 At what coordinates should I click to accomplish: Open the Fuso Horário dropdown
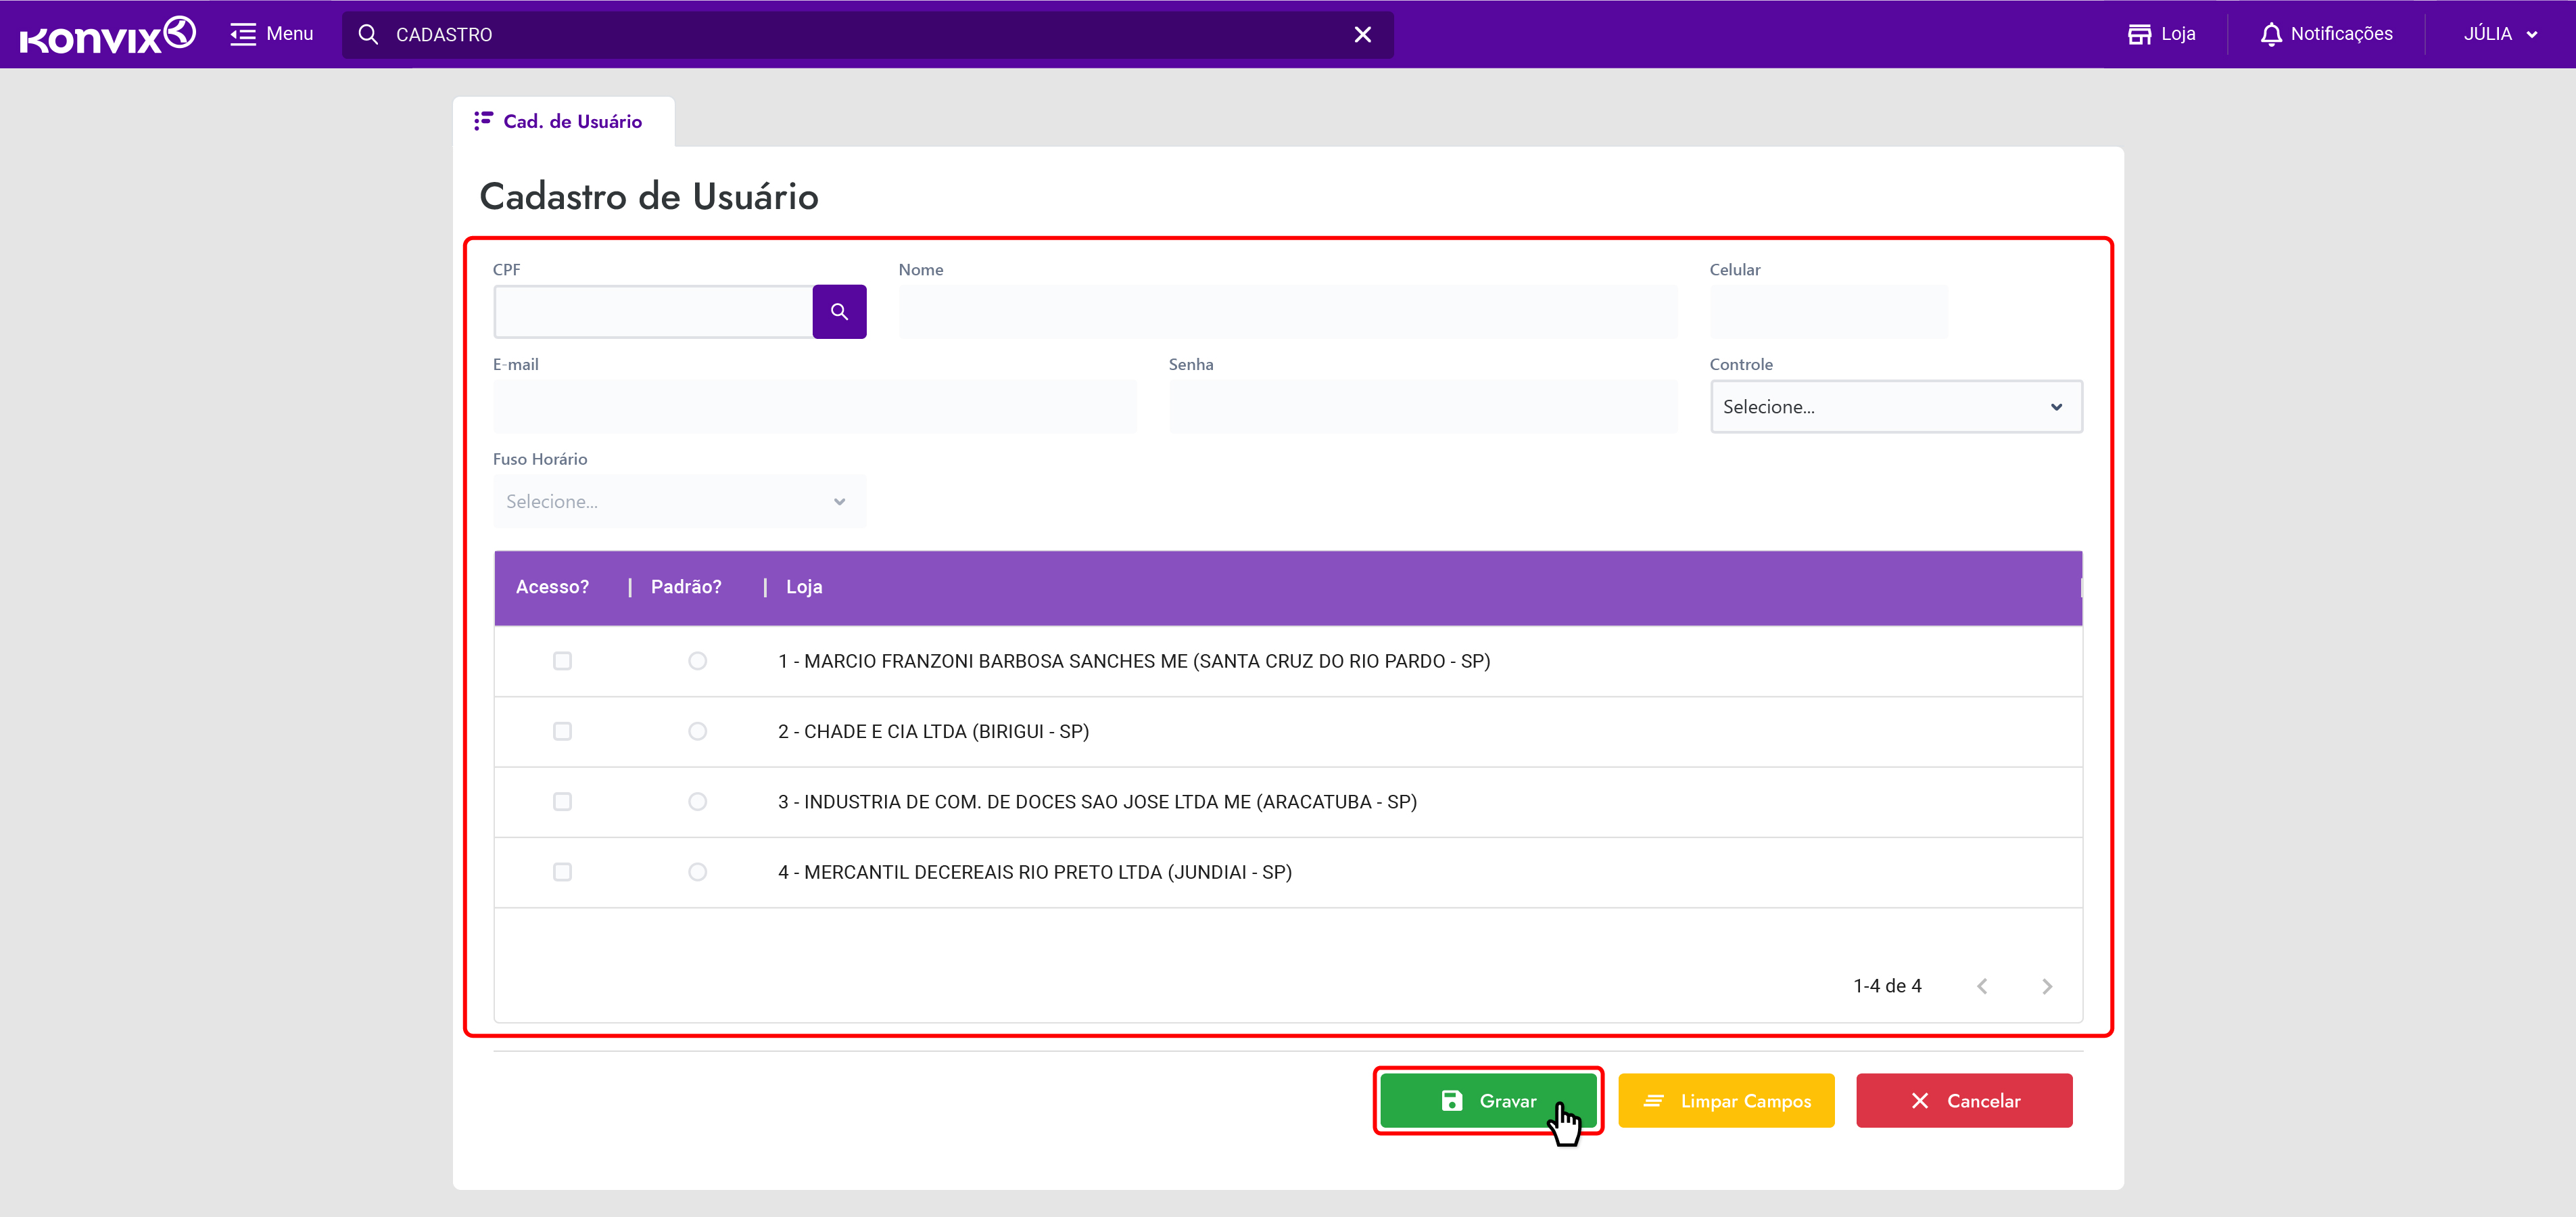point(678,501)
